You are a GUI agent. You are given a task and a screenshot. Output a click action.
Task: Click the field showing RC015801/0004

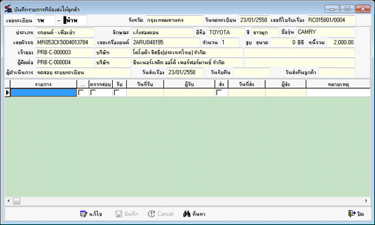(x=331, y=20)
